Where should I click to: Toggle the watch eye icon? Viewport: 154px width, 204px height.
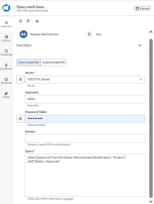click(37, 21)
